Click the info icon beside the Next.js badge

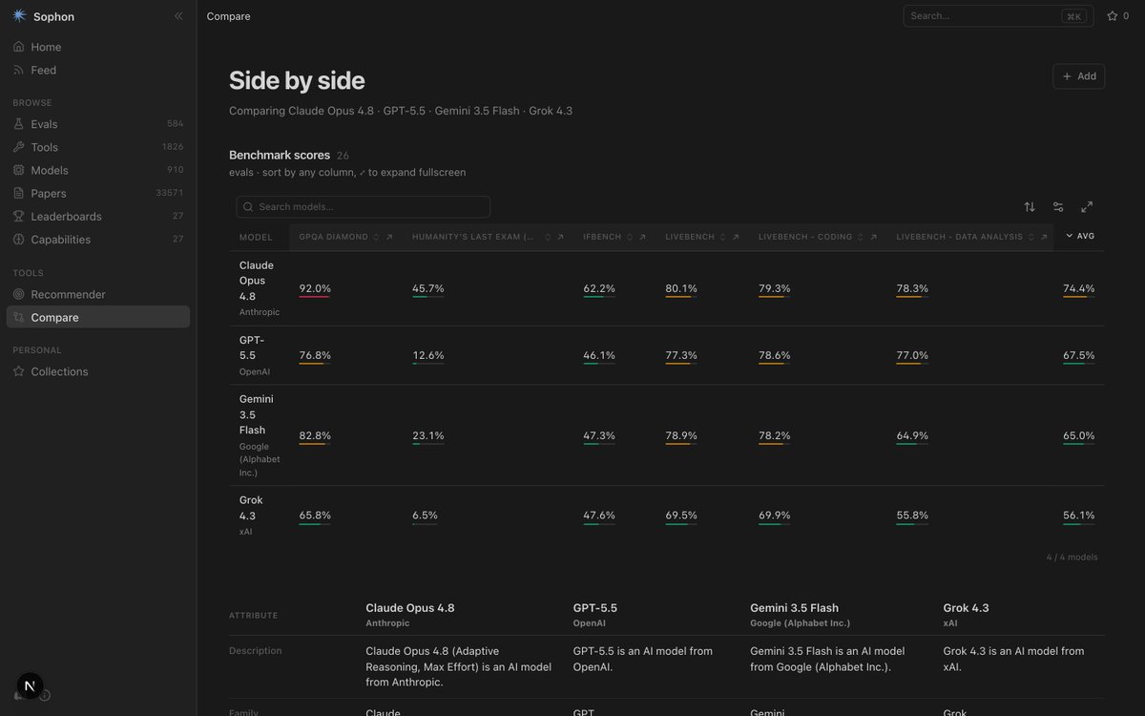coord(45,695)
